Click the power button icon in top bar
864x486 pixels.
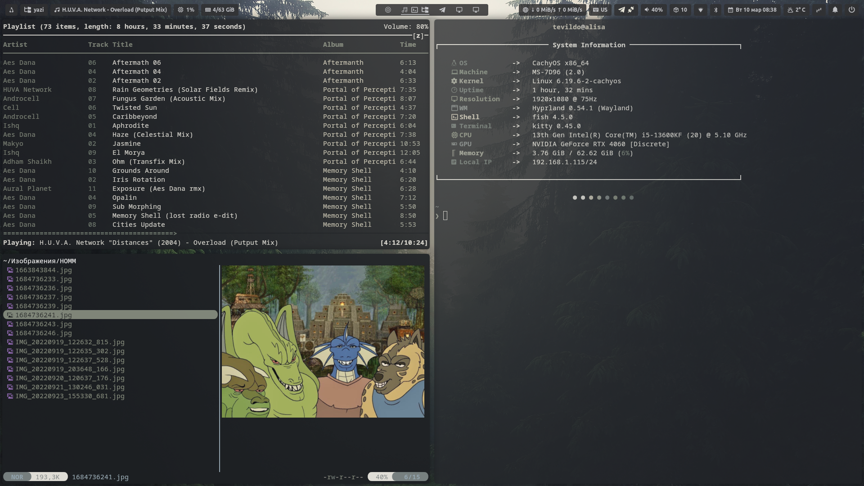(851, 9)
